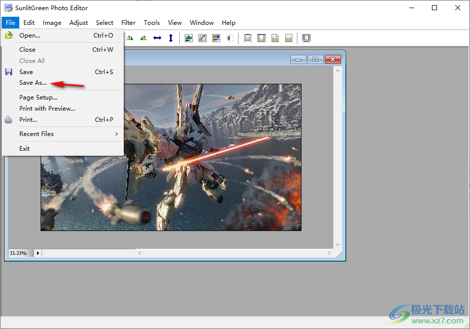This screenshot has height=329, width=470.
Task: Click the printer icon beside Print
Action: [9, 120]
